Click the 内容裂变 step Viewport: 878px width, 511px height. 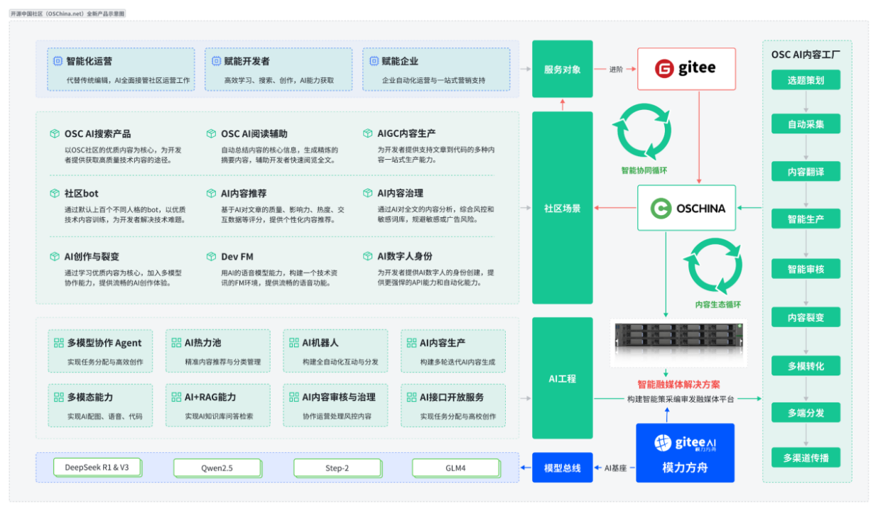tap(806, 317)
